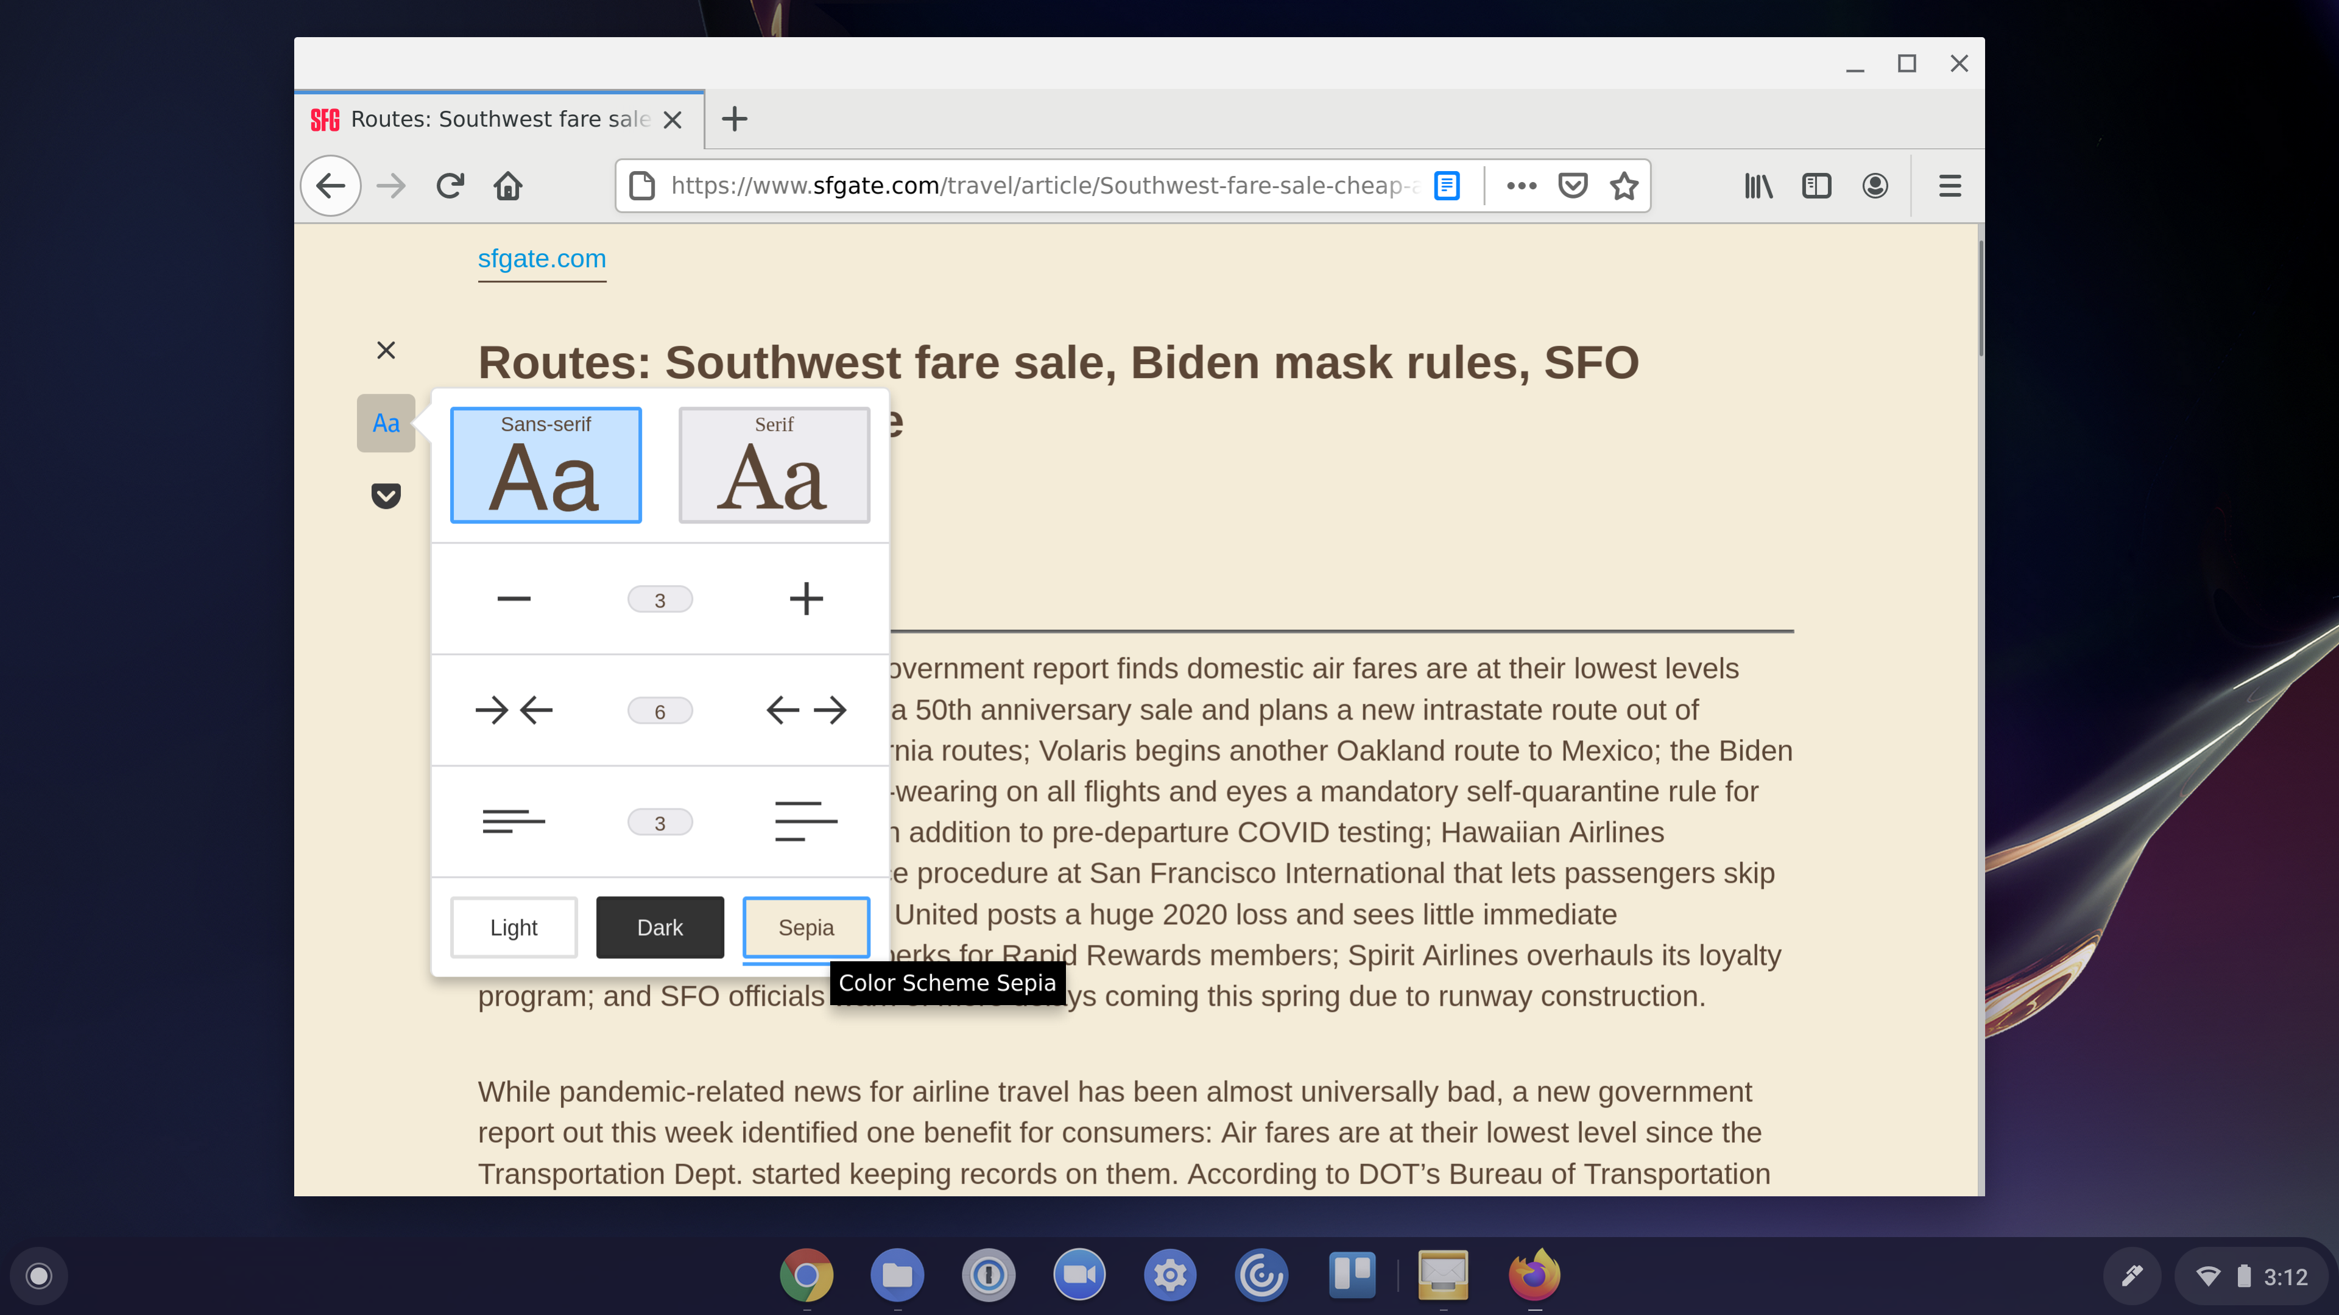Select the Light color scheme
The image size is (2339, 1315).
514,927
